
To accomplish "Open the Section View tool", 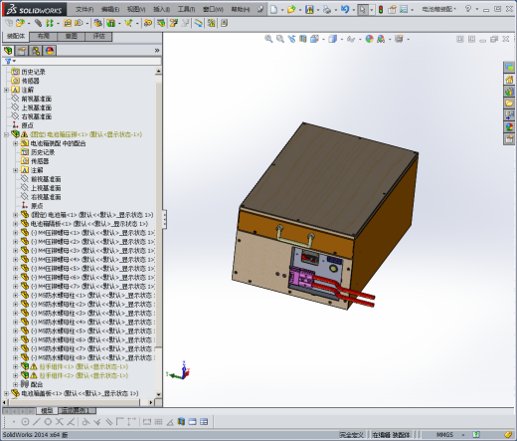I will 303,39.
